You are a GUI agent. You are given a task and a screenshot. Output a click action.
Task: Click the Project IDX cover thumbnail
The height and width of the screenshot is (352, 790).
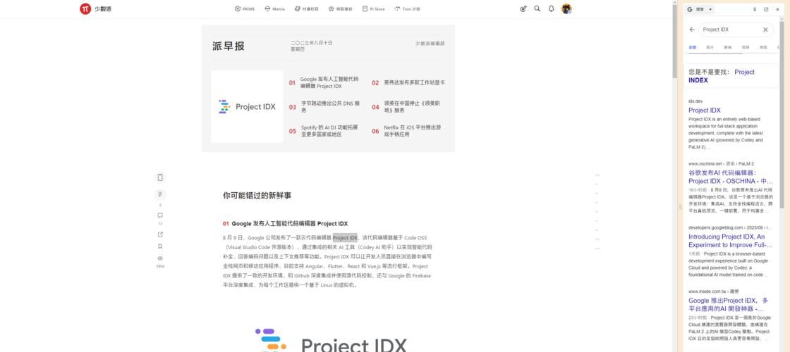click(x=247, y=106)
